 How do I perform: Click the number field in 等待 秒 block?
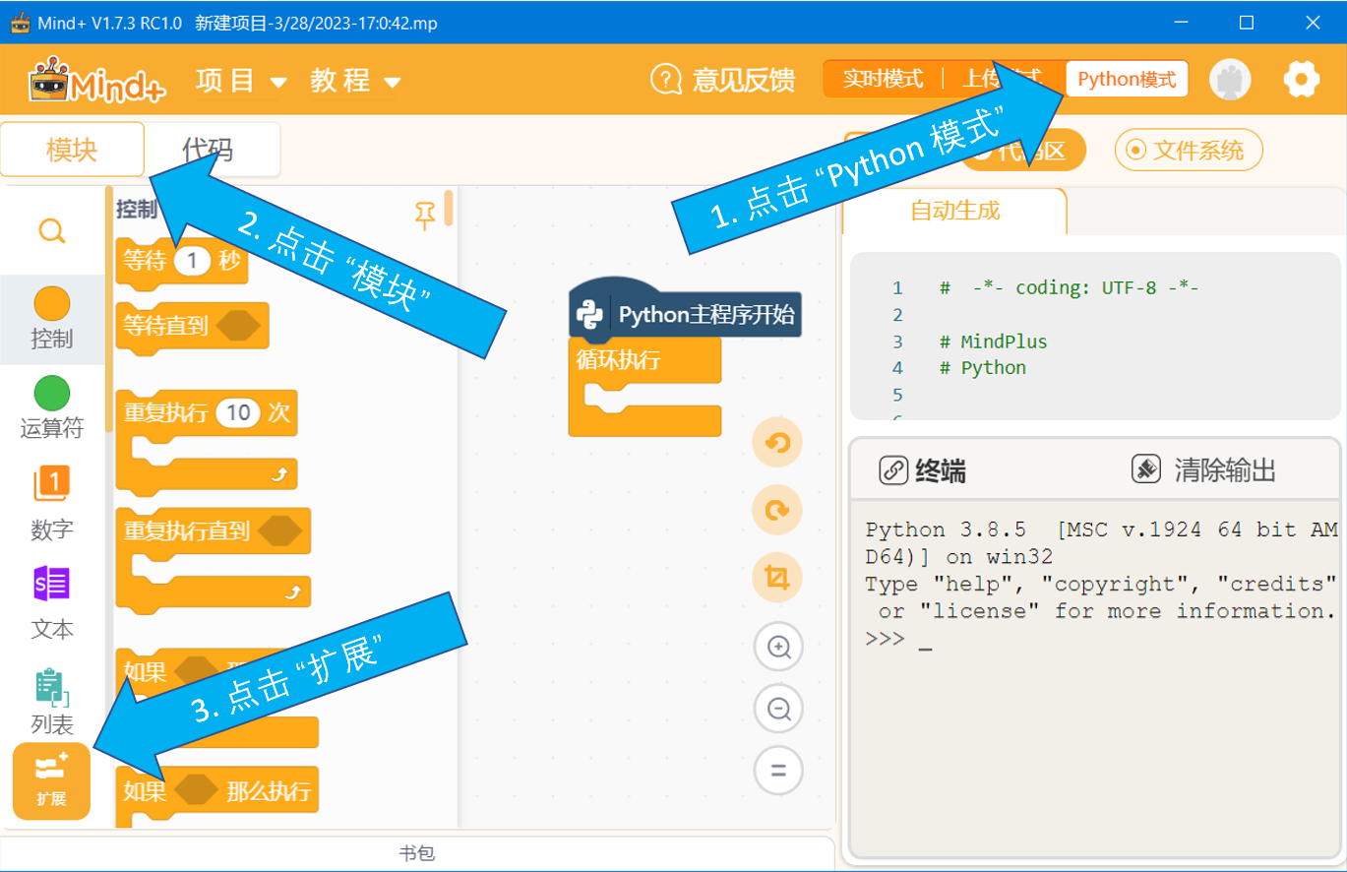tap(193, 261)
